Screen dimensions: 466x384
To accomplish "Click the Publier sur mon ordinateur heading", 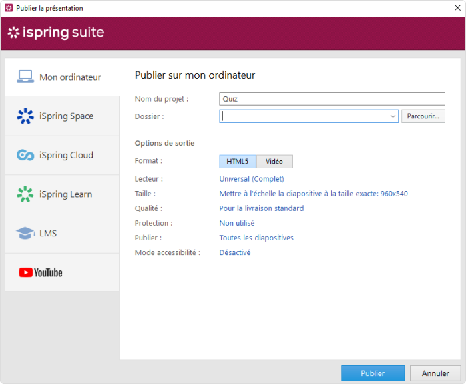I will pyautogui.click(x=195, y=75).
